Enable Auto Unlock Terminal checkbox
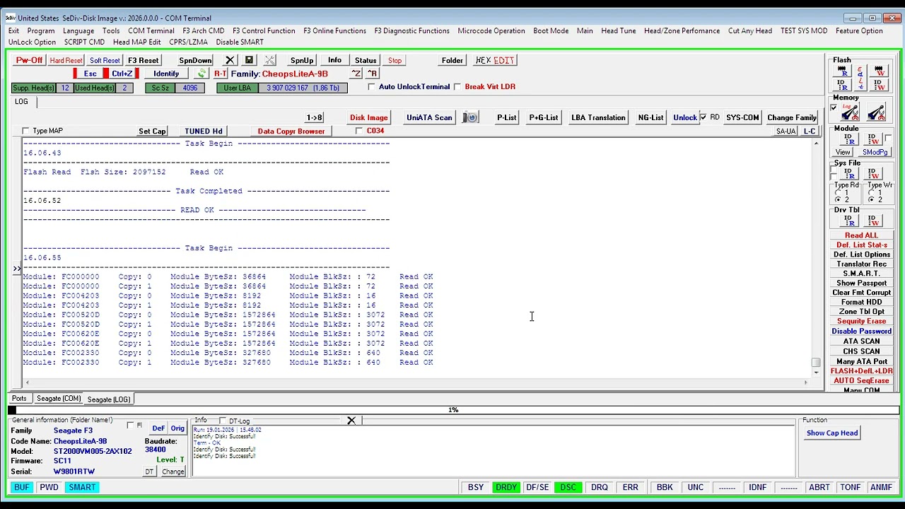The image size is (905, 509). pyautogui.click(x=372, y=87)
